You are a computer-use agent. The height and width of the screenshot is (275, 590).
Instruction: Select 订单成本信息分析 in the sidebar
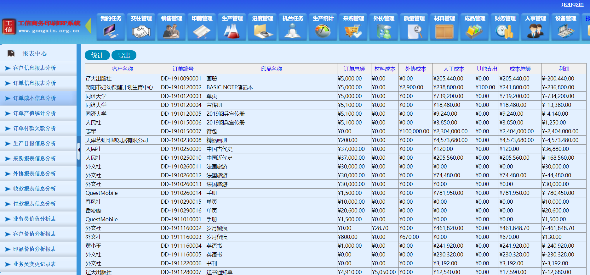point(34,98)
